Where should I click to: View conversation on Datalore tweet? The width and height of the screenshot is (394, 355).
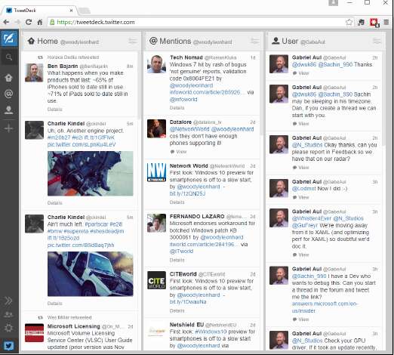tap(179, 152)
